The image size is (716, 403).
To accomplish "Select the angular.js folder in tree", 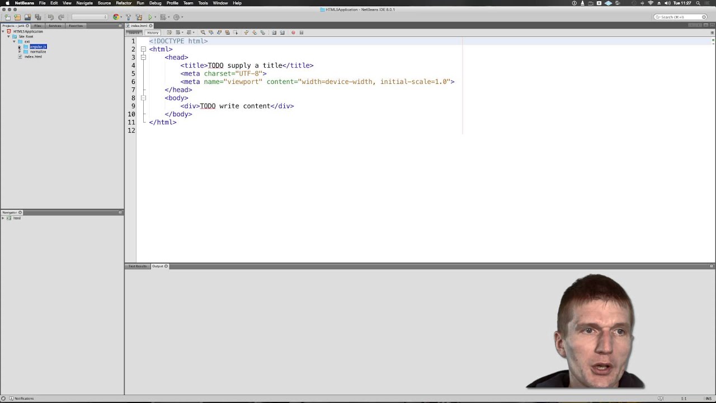I will 38,46.
